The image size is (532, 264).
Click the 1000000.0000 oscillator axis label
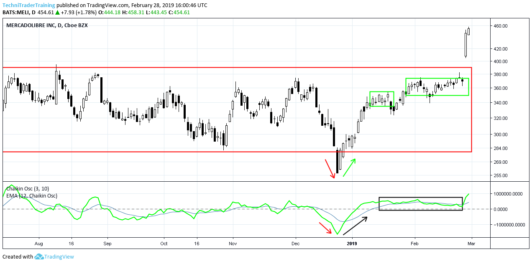pos(508,194)
